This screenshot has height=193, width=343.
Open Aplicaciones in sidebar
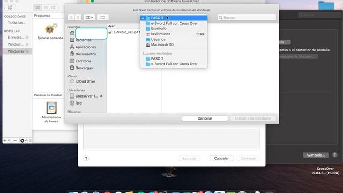(83, 47)
